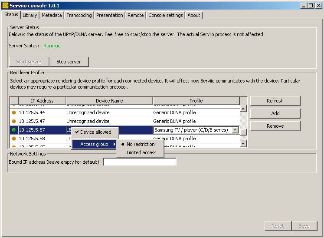Sort by the Device Name column header
324x238 pixels.
[109, 101]
